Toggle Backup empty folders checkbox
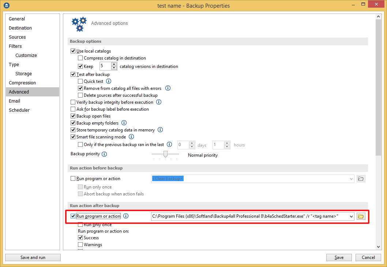The width and height of the screenshot is (387, 267). tap(73, 123)
